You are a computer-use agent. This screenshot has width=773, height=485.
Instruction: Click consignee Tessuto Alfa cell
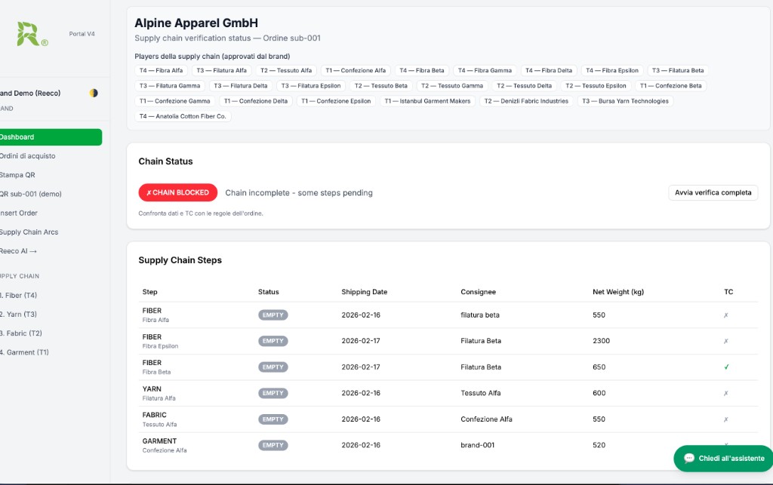click(481, 393)
